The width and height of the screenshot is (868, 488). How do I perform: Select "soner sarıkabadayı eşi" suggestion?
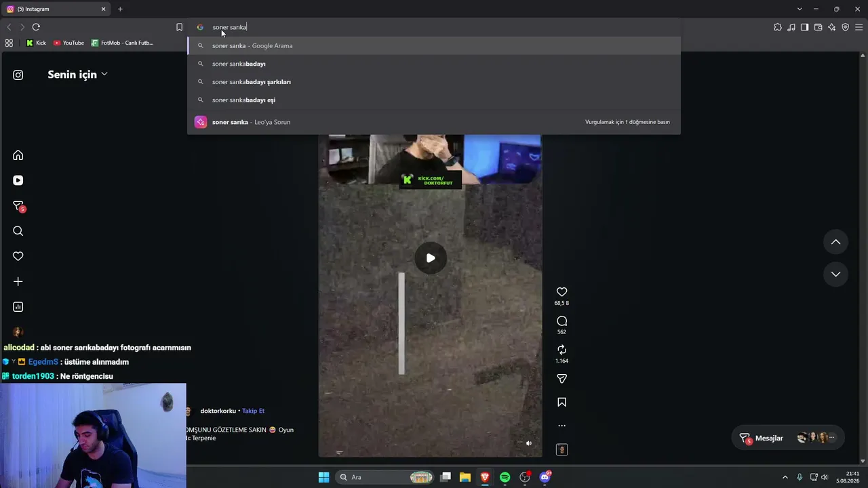click(x=434, y=100)
